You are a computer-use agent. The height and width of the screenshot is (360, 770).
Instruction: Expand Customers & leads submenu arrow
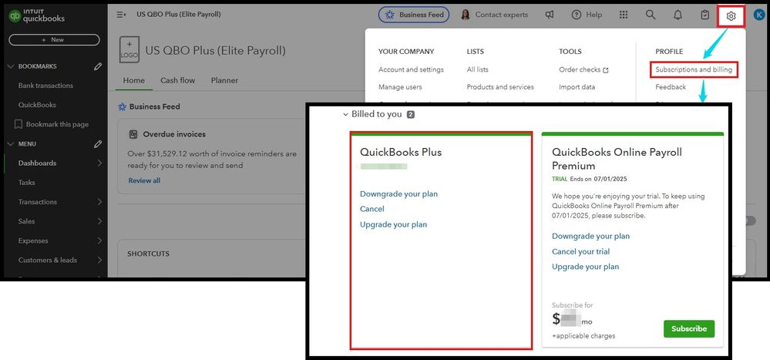click(x=99, y=261)
